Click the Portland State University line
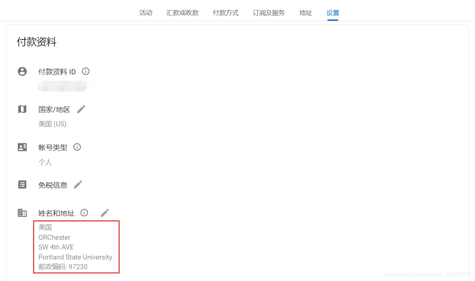The width and height of the screenshot is (475, 281). tap(75, 257)
